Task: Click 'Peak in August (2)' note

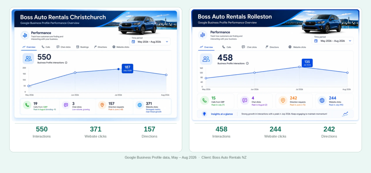Action: tap(259, 105)
